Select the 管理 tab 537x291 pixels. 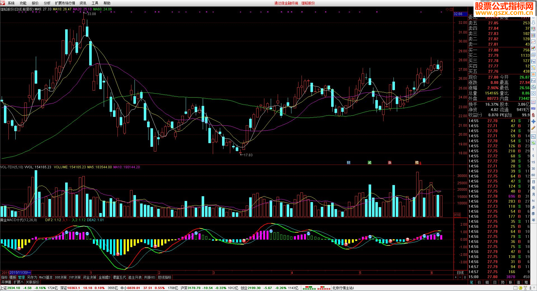coord(22,277)
